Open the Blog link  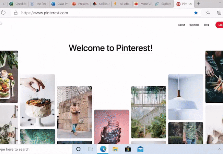pos(206,25)
